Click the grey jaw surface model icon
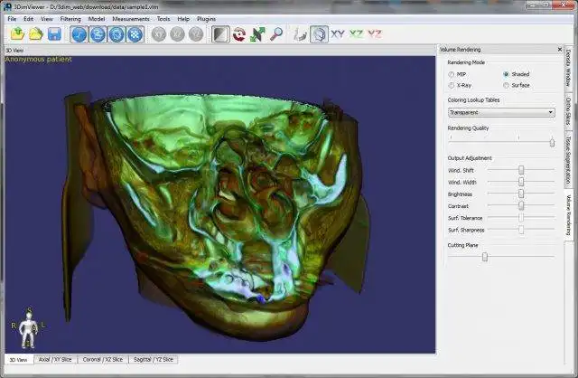The width and height of the screenshot is (578, 378). [x=301, y=34]
